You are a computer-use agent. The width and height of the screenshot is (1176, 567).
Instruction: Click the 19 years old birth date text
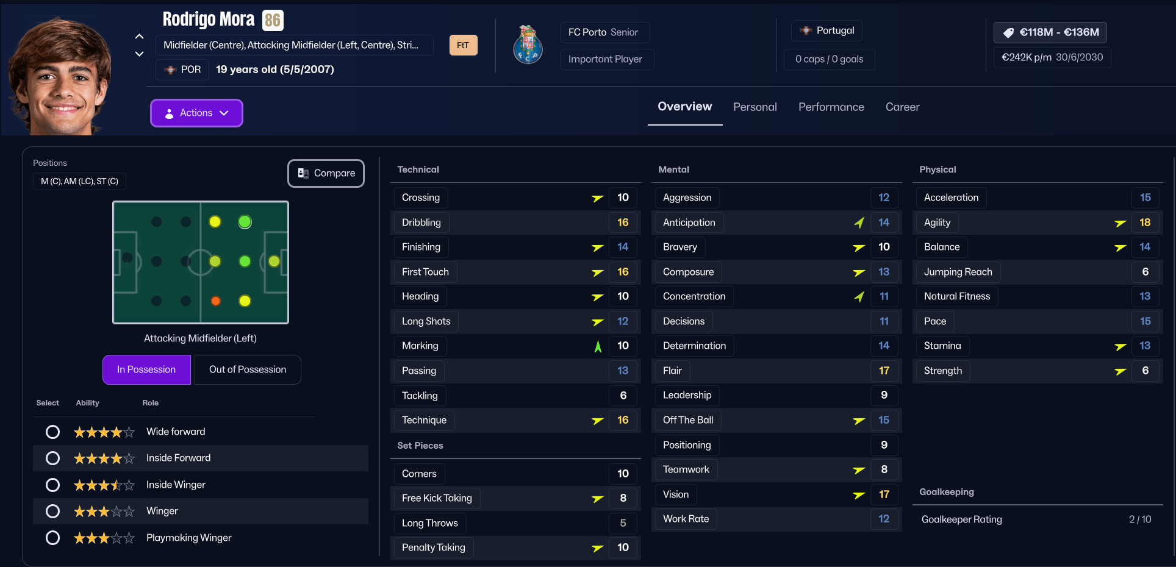pos(275,70)
